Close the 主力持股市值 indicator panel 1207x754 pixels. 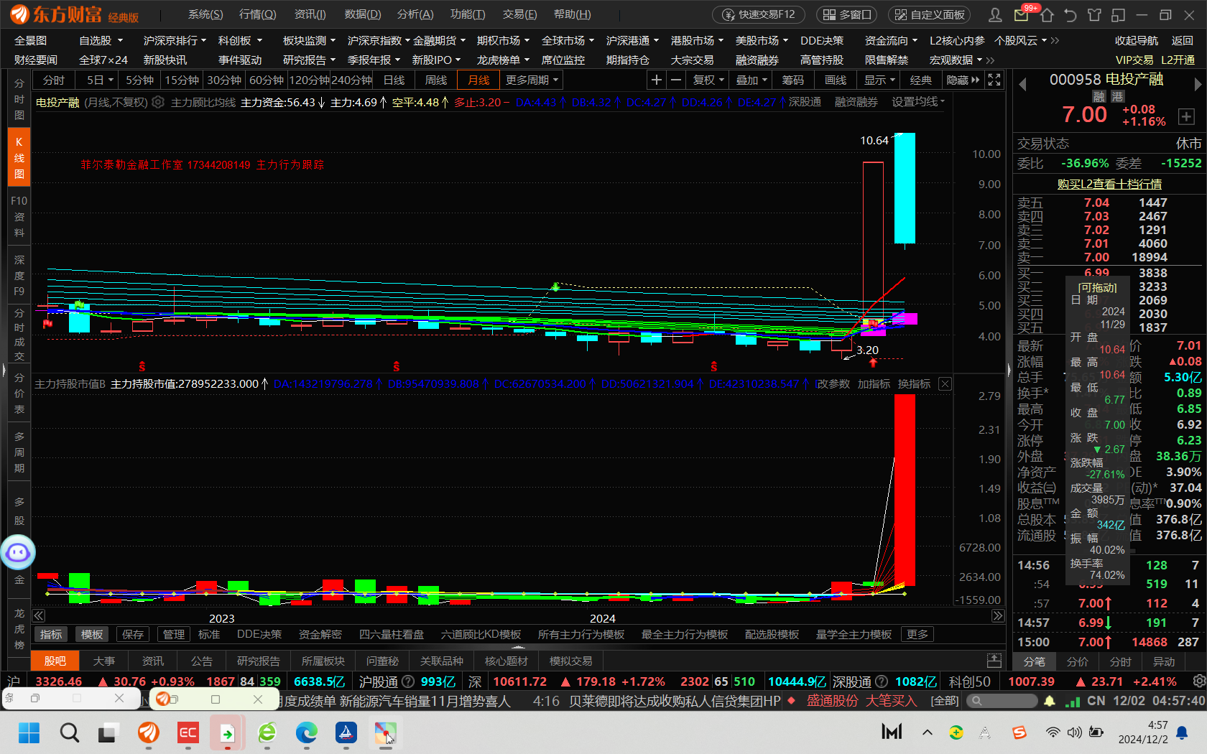[x=945, y=384]
